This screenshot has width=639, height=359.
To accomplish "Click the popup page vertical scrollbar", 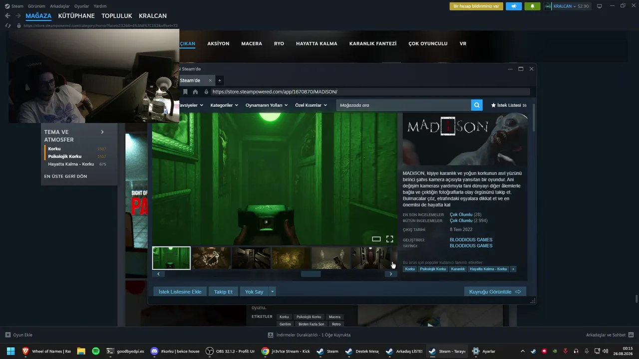I will click(x=534, y=117).
